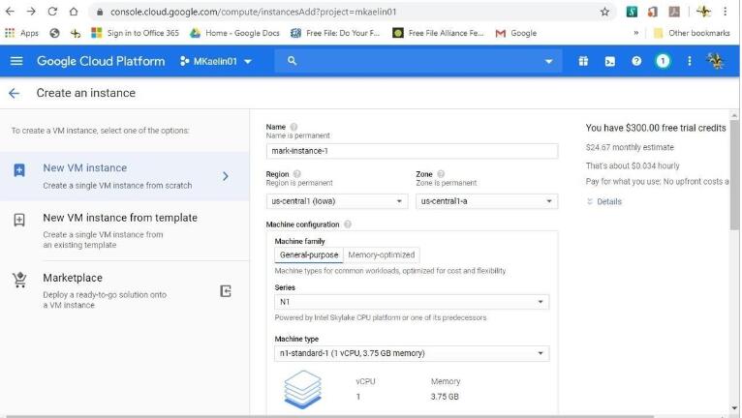Reload the page with the refresh icon
The height and width of the screenshot is (418, 742).
point(52,12)
